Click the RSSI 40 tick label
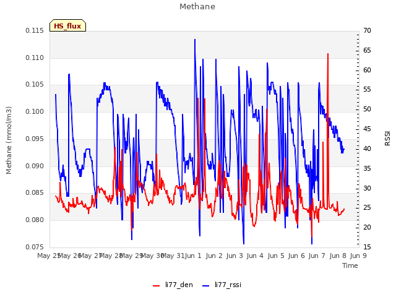The image size is (396, 297). pos(367,148)
